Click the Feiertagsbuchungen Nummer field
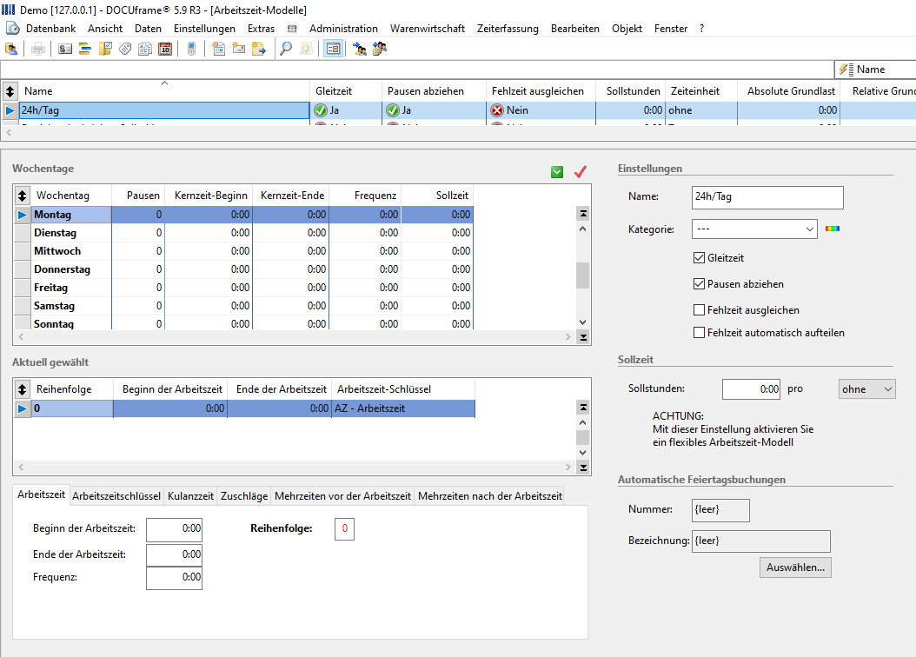916x657 pixels. tap(720, 510)
